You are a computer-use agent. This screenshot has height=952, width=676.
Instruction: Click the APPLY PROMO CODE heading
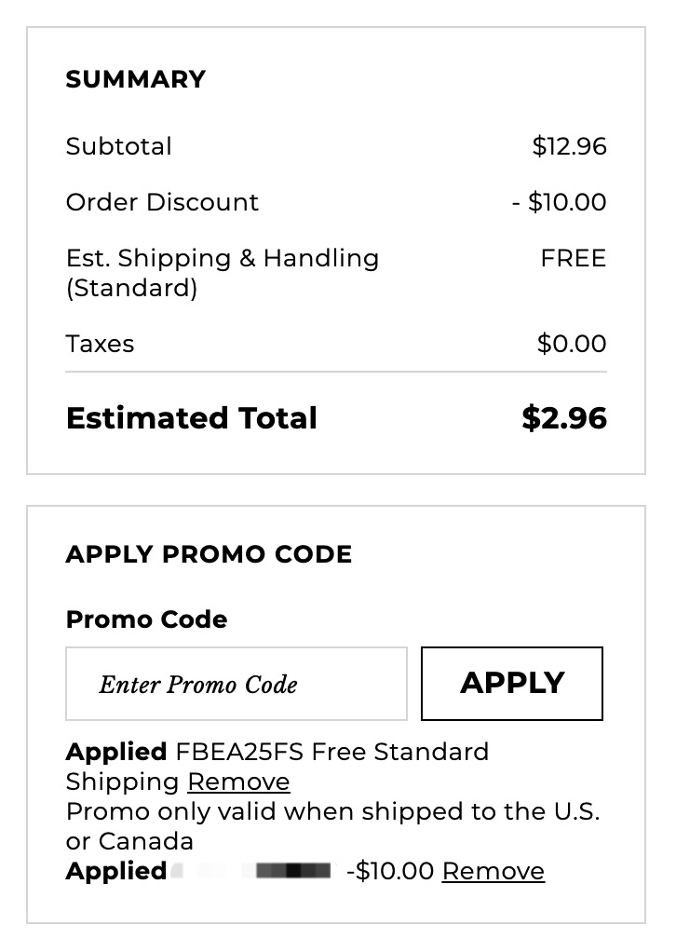click(x=209, y=554)
